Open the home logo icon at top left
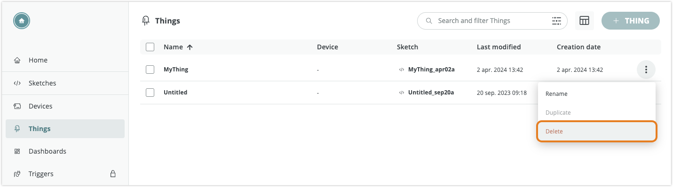 point(22,21)
